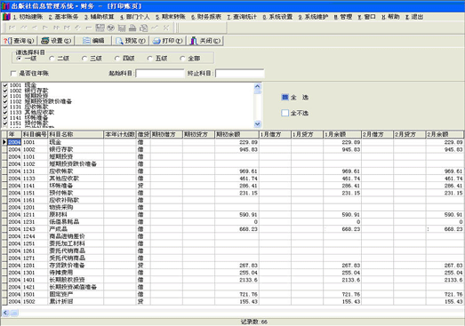Click the 1244 subject code cell
The height and width of the screenshot is (326, 465).
click(35, 236)
